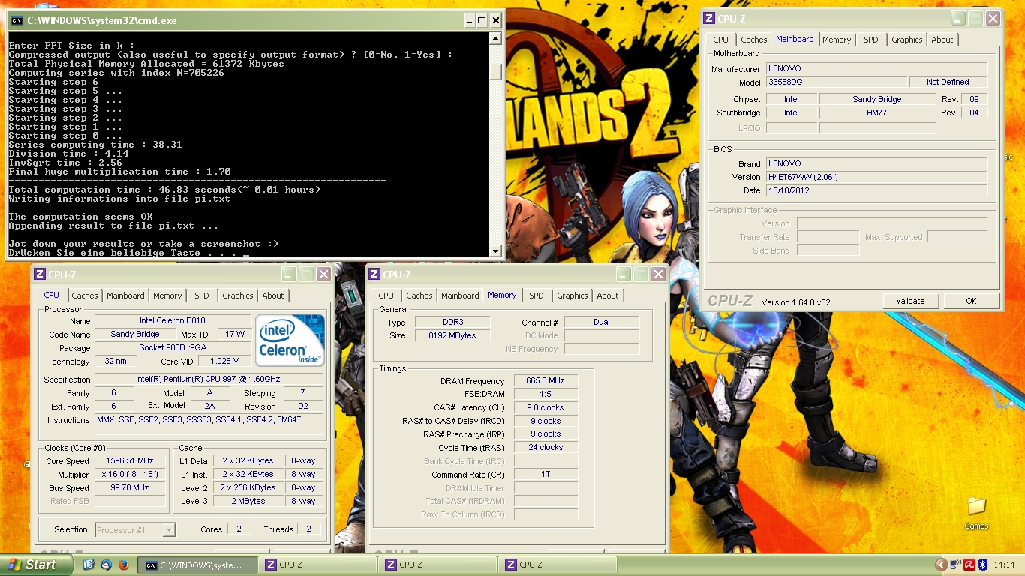Open the Memory tab in the Celeron CPU window
1025x576 pixels.
point(167,295)
